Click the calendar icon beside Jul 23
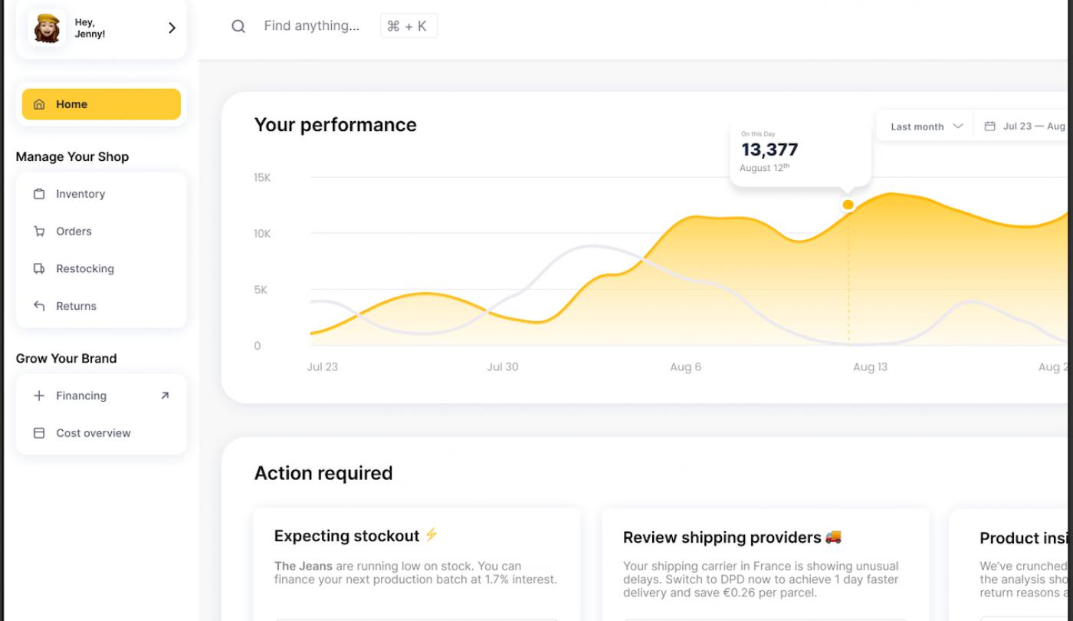The image size is (1073, 621). (989, 127)
